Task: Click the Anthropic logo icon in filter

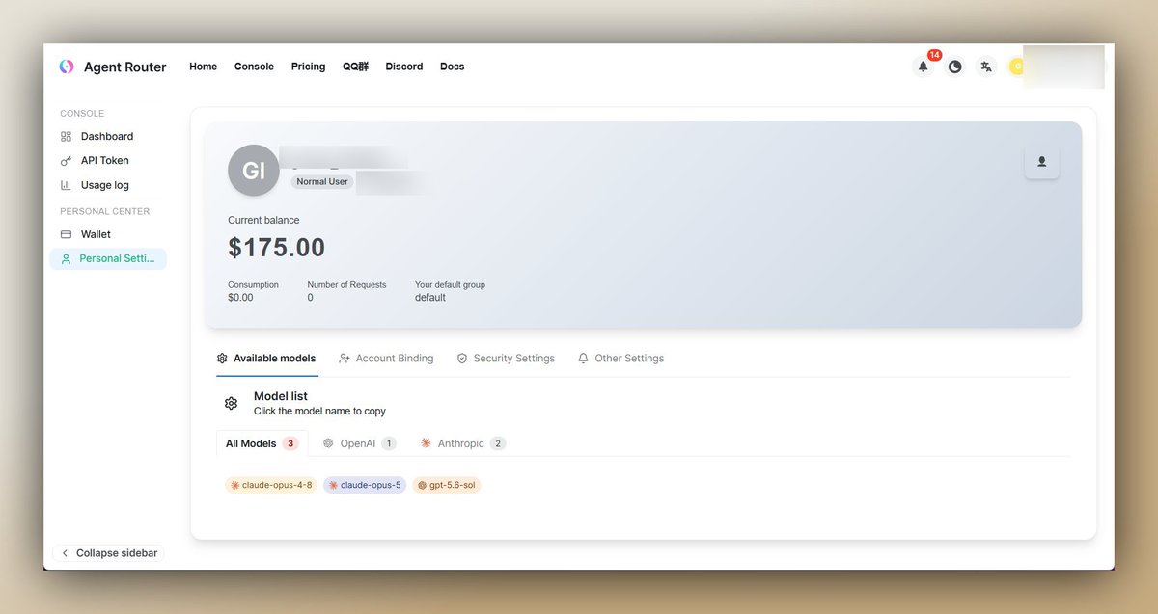Action: pyautogui.click(x=426, y=443)
